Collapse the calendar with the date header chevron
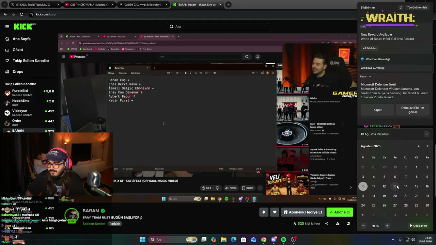436x245 pixels. click(x=426, y=134)
